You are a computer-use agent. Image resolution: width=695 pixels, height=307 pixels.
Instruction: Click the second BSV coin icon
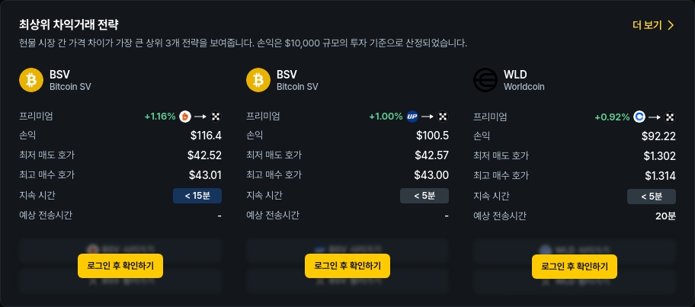click(258, 80)
